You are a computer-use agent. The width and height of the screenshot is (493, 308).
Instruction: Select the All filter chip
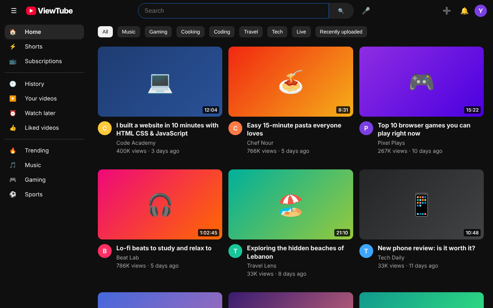(105, 32)
